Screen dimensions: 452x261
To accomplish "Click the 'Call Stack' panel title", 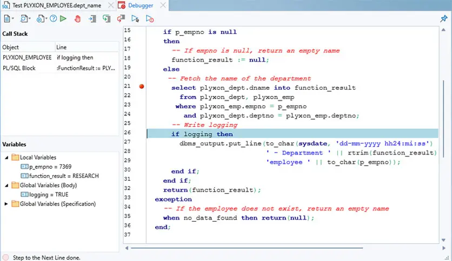I will [15, 33].
